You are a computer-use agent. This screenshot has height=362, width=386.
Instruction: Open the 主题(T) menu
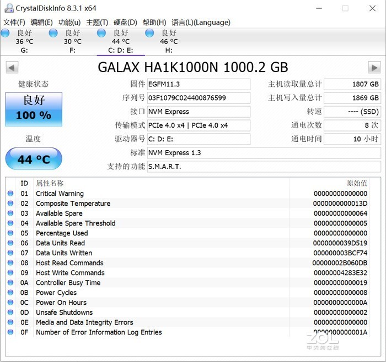point(97,23)
